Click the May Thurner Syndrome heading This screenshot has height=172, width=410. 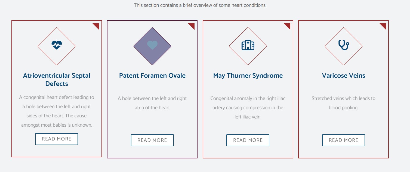248,76
